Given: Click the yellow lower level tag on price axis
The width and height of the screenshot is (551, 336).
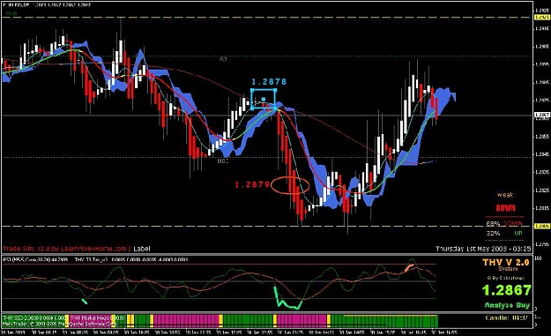Looking at the screenshot, I should pyautogui.click(x=542, y=226).
